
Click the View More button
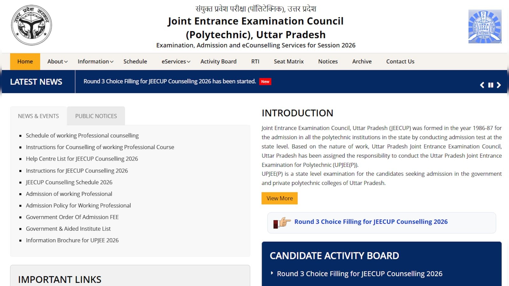point(280,198)
